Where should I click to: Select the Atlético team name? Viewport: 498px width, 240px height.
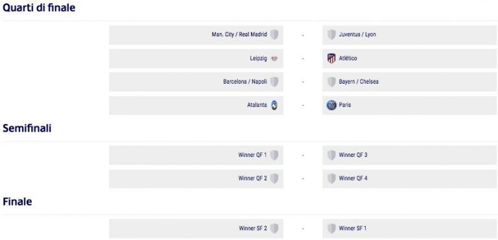point(348,58)
